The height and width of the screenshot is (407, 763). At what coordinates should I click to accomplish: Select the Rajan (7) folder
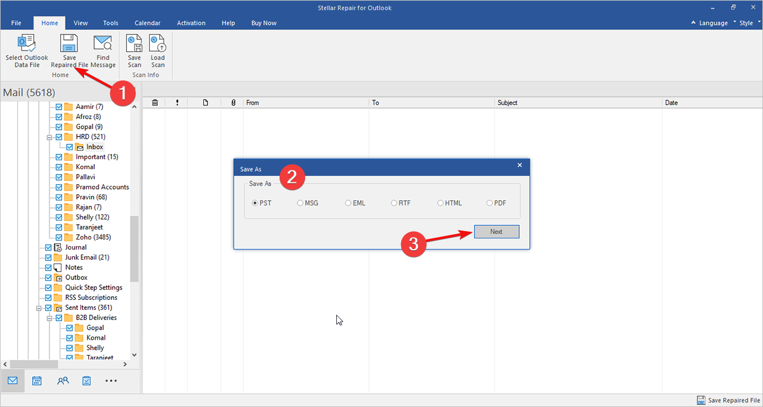(89, 207)
